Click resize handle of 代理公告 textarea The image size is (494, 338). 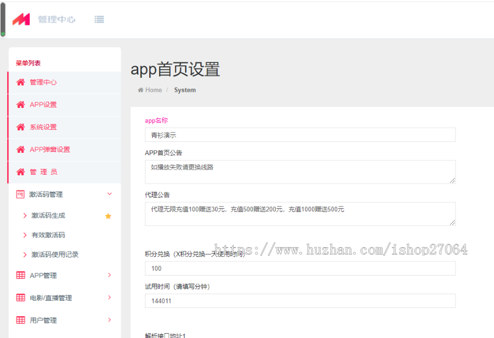click(453, 222)
